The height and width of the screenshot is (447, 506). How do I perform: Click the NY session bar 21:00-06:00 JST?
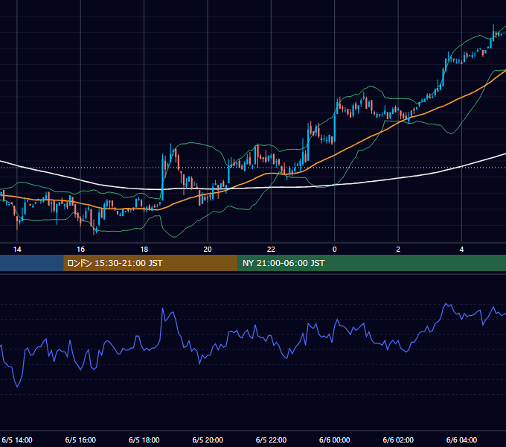point(372,263)
